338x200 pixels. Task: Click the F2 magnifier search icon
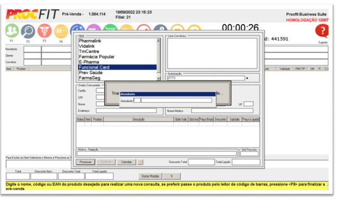click(28, 32)
